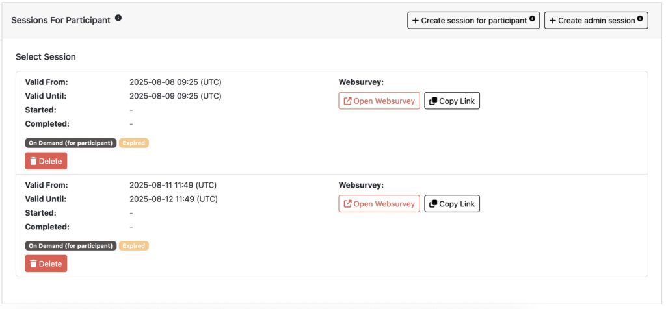Click trash icon on second Delete button
666x309 pixels.
tap(33, 264)
